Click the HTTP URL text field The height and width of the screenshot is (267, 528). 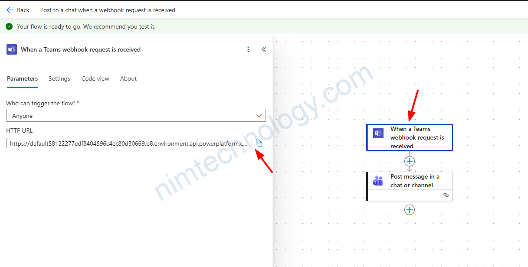click(129, 143)
